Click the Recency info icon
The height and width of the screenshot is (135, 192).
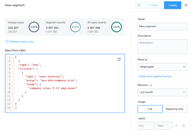[x=151, y=85]
